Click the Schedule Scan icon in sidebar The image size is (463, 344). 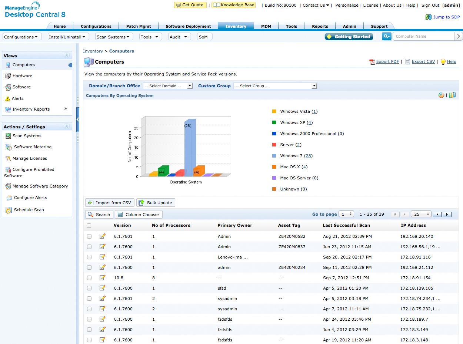coord(8,210)
